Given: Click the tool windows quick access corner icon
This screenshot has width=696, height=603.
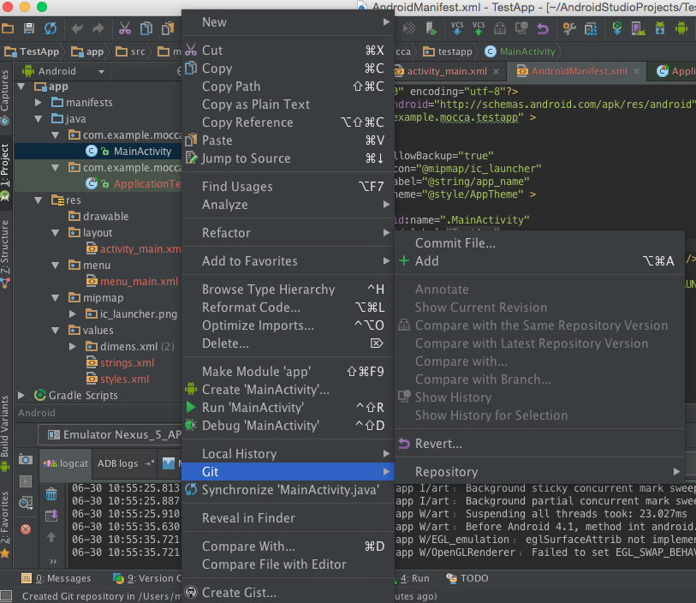Looking at the screenshot, I should pos(6,596).
